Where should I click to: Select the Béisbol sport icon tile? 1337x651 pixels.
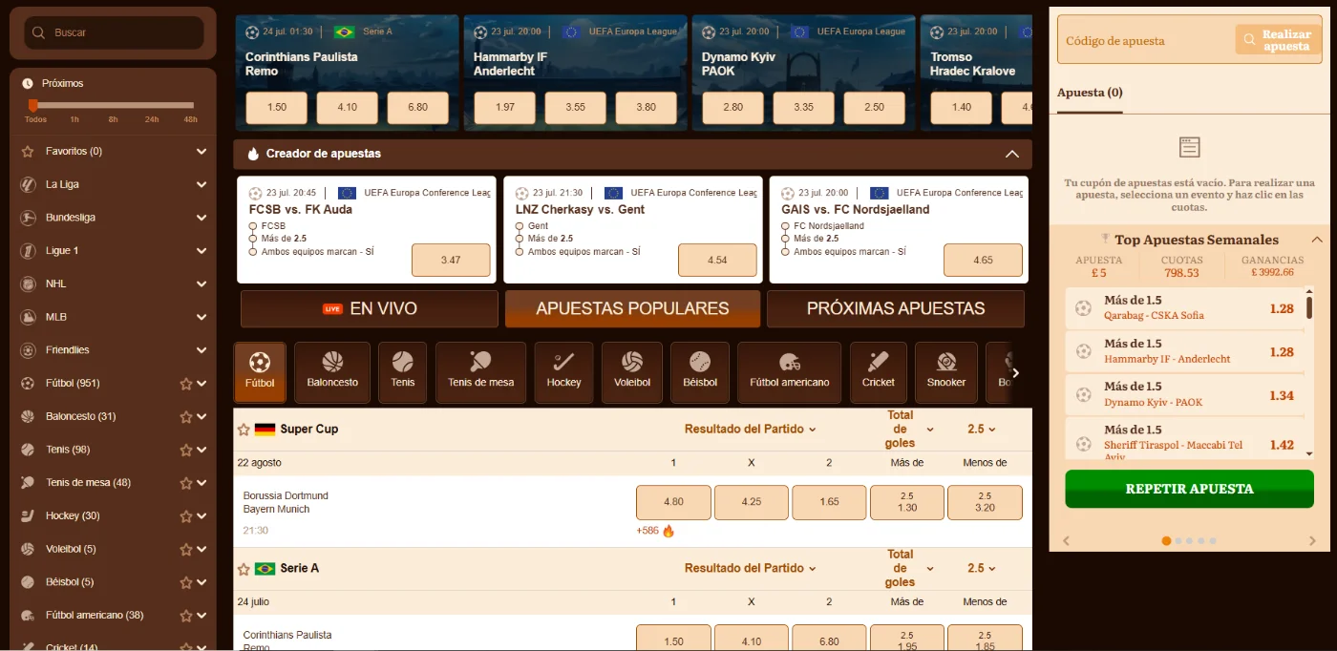(x=700, y=372)
